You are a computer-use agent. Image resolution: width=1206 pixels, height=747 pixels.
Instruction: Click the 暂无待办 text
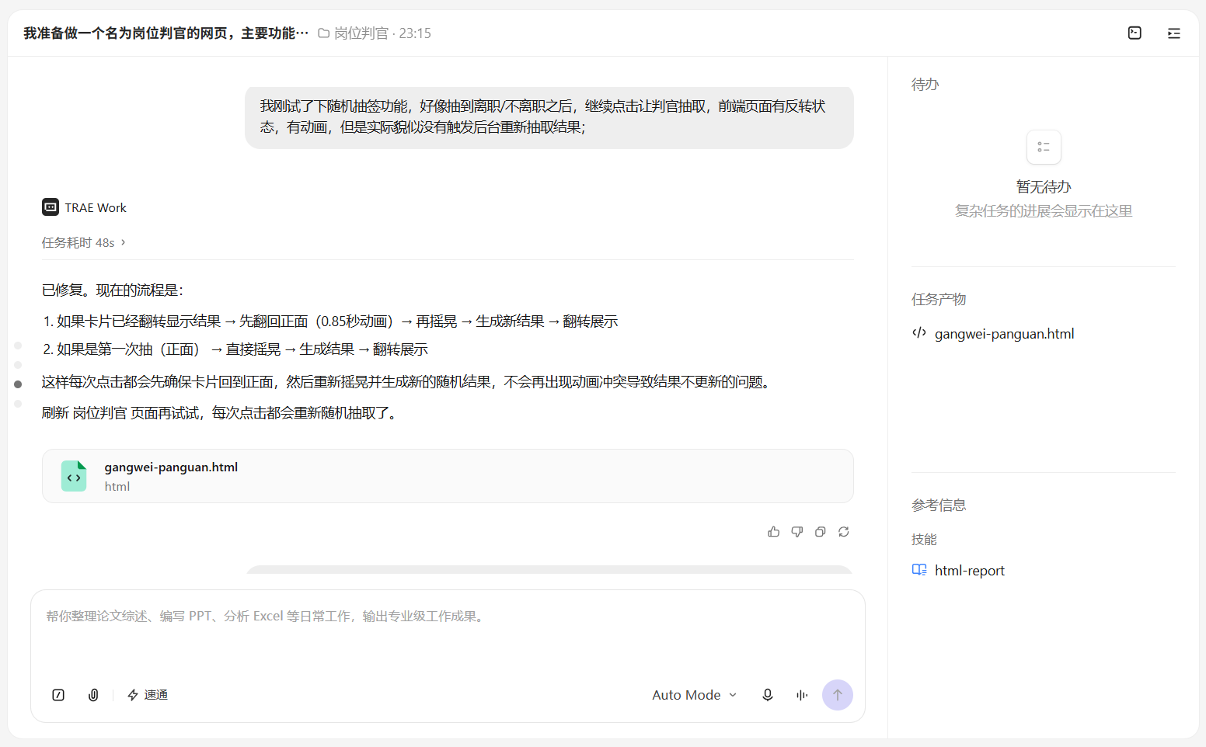click(1044, 186)
